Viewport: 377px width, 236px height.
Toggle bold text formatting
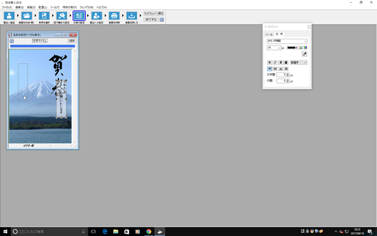pyautogui.click(x=270, y=63)
